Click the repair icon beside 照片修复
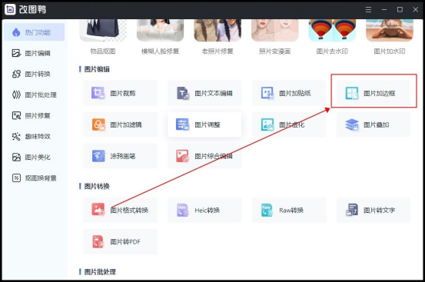The image size is (425, 282). tap(16, 116)
